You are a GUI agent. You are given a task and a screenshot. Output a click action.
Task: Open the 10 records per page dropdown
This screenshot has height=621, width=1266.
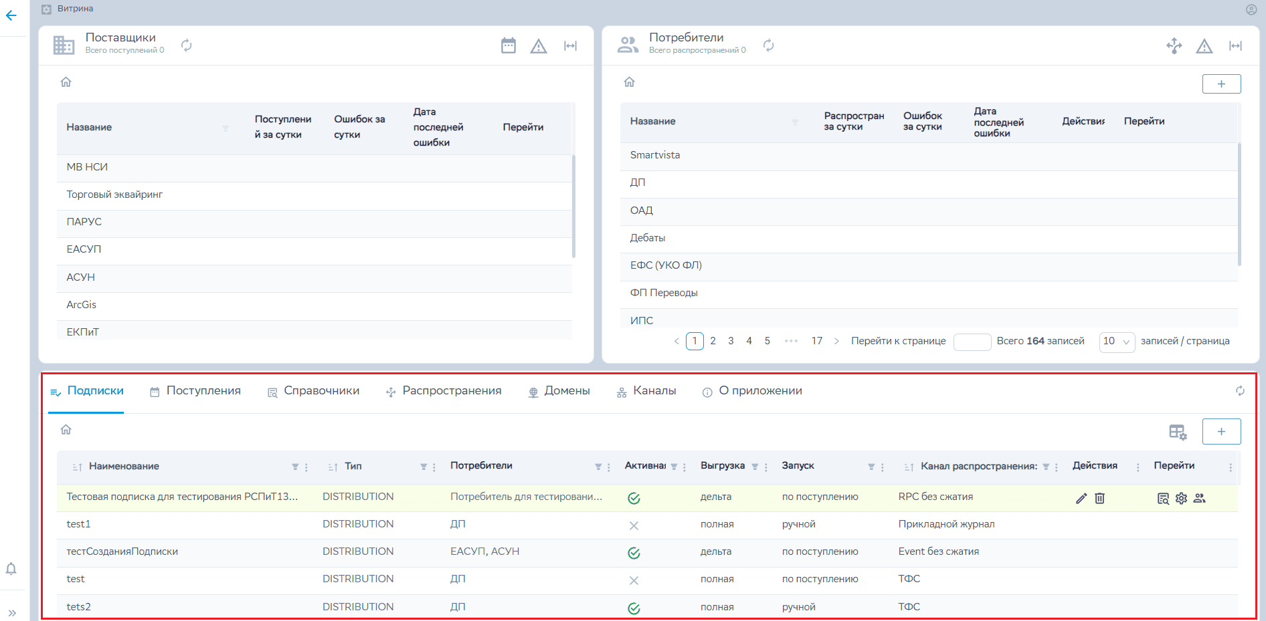click(1117, 342)
